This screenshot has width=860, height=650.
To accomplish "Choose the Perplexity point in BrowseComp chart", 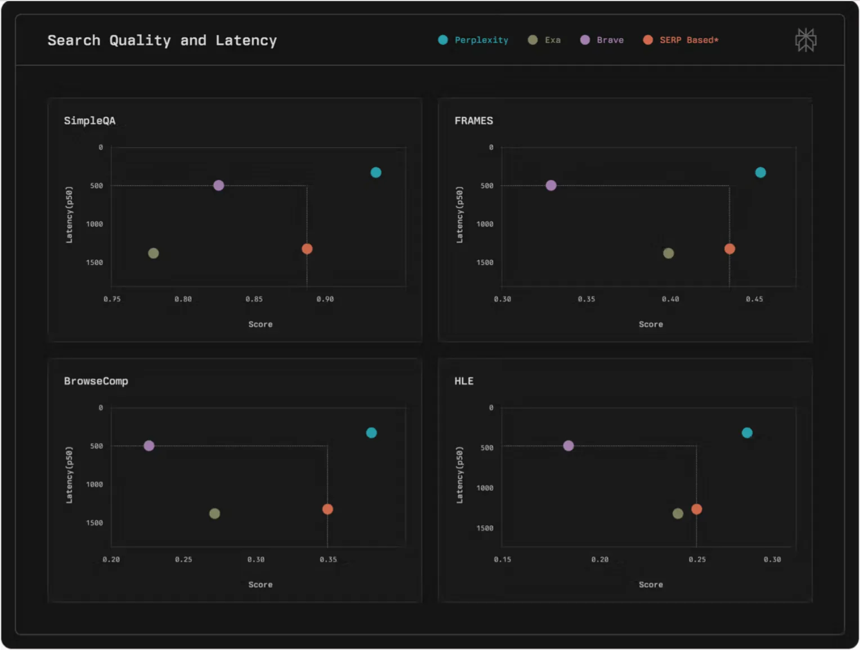I will [x=371, y=433].
